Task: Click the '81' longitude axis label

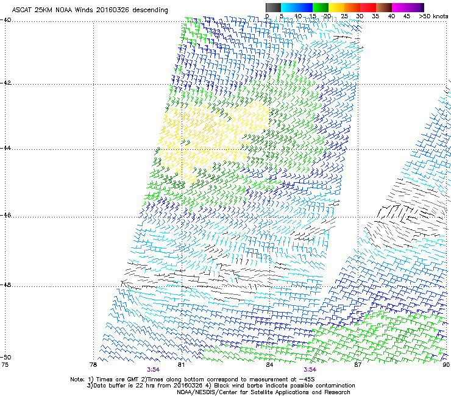Action: tap(181, 365)
